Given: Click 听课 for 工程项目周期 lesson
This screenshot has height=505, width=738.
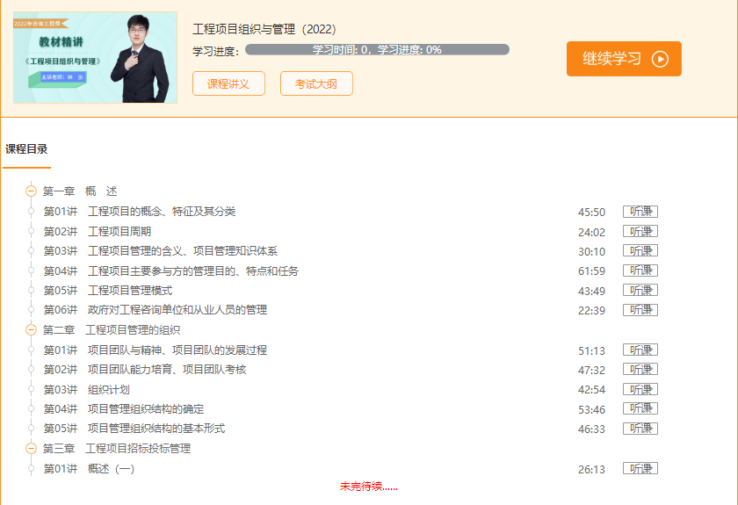Looking at the screenshot, I should coord(640,232).
